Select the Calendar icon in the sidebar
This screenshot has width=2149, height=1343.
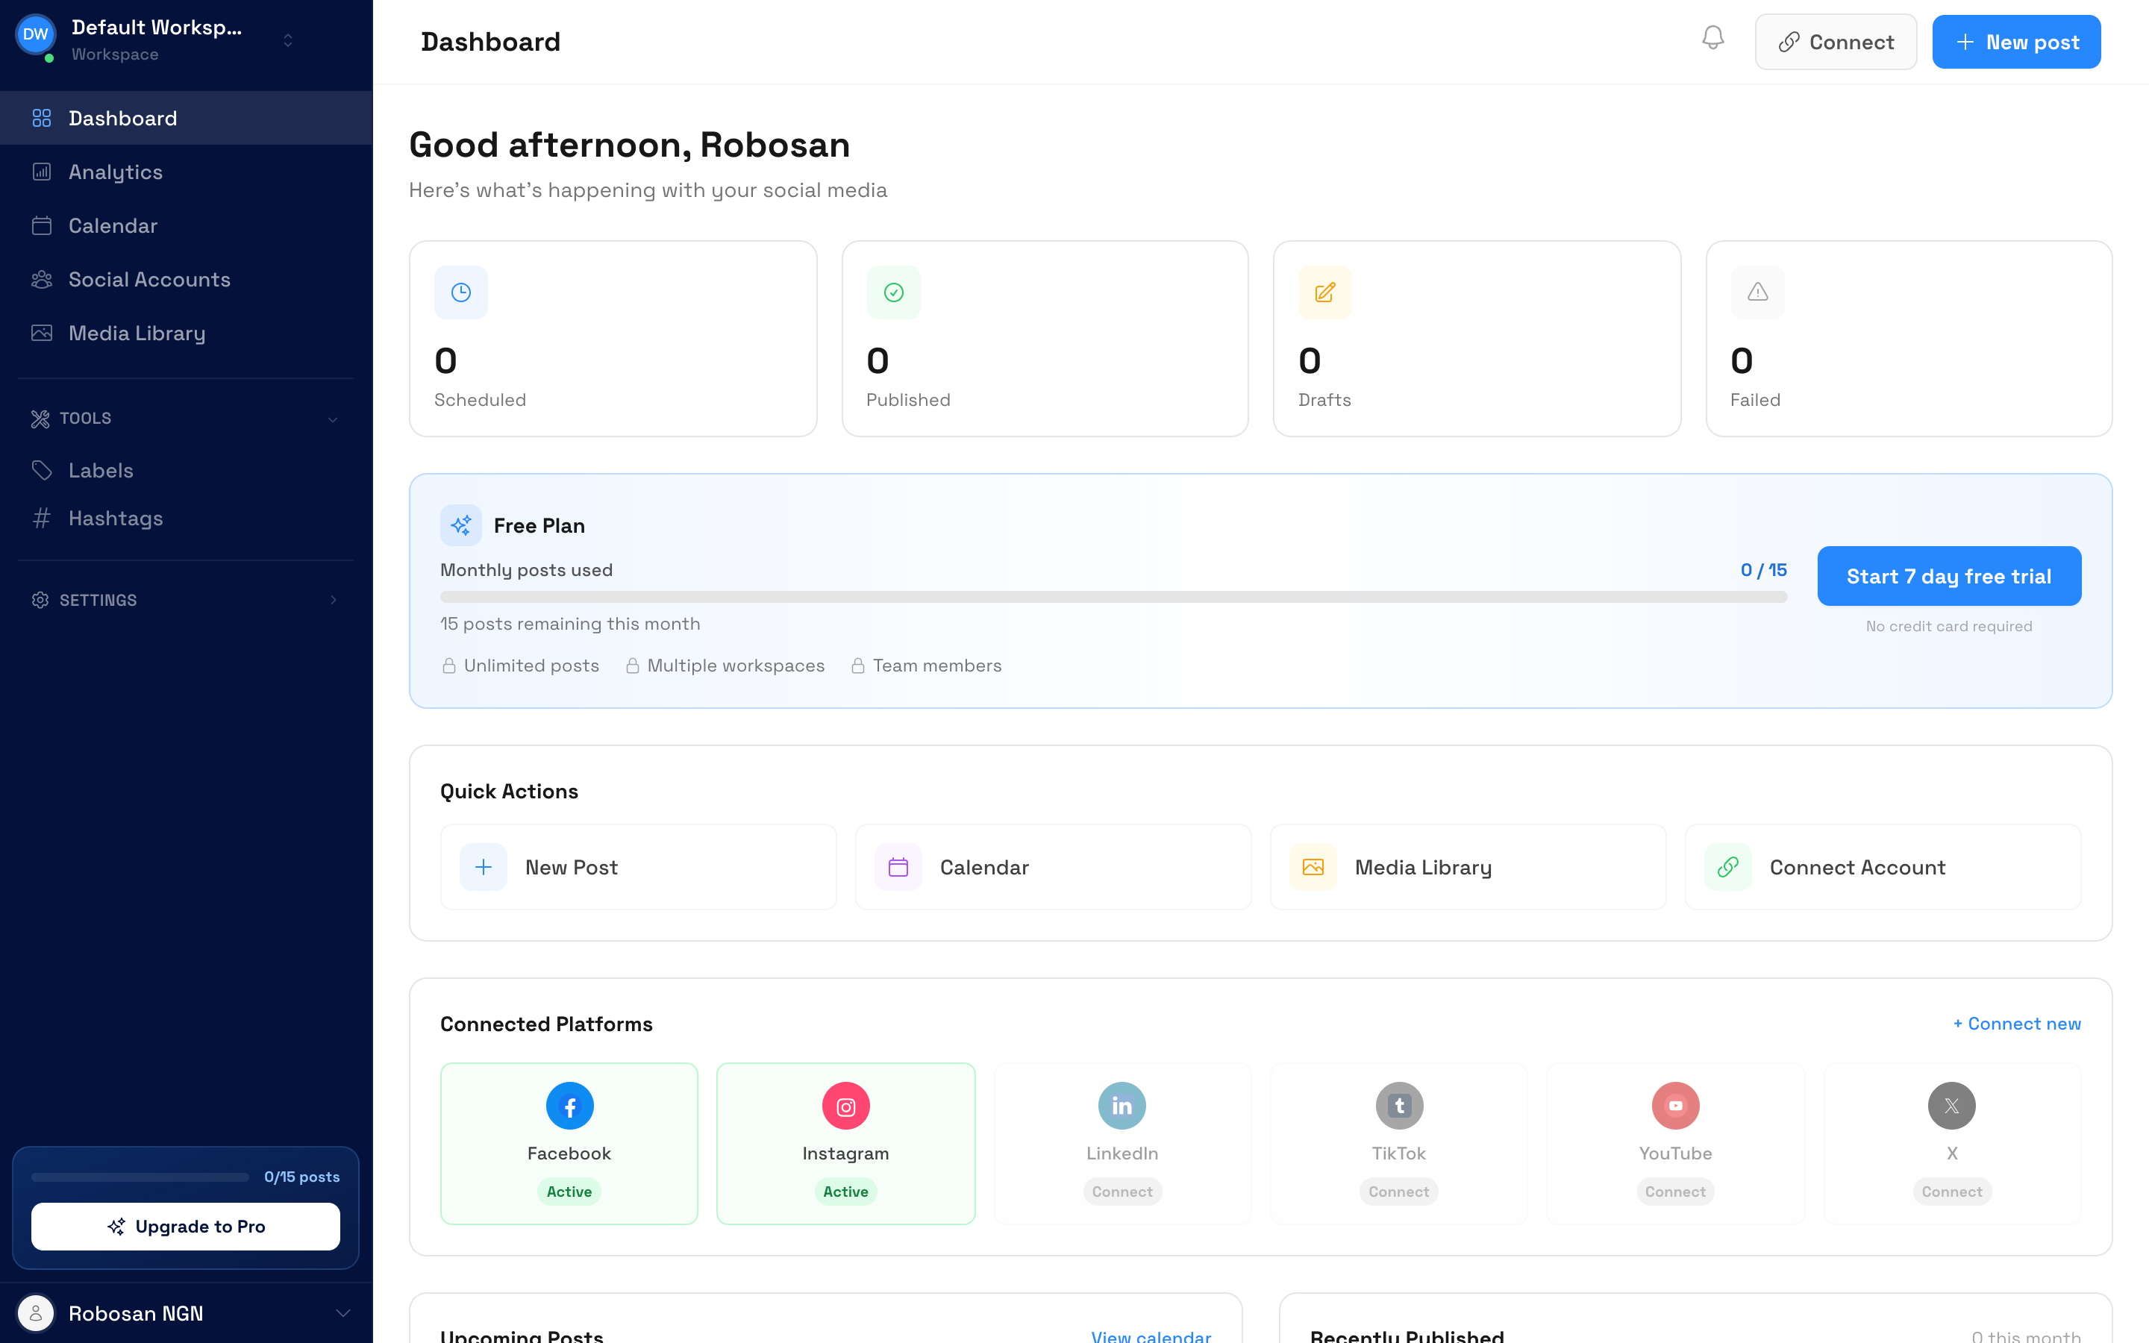click(x=42, y=225)
